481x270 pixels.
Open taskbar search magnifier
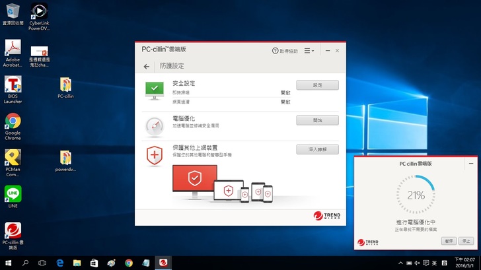pos(26,263)
